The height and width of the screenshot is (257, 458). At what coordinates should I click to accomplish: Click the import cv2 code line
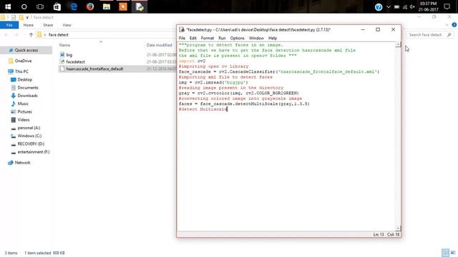192,61
